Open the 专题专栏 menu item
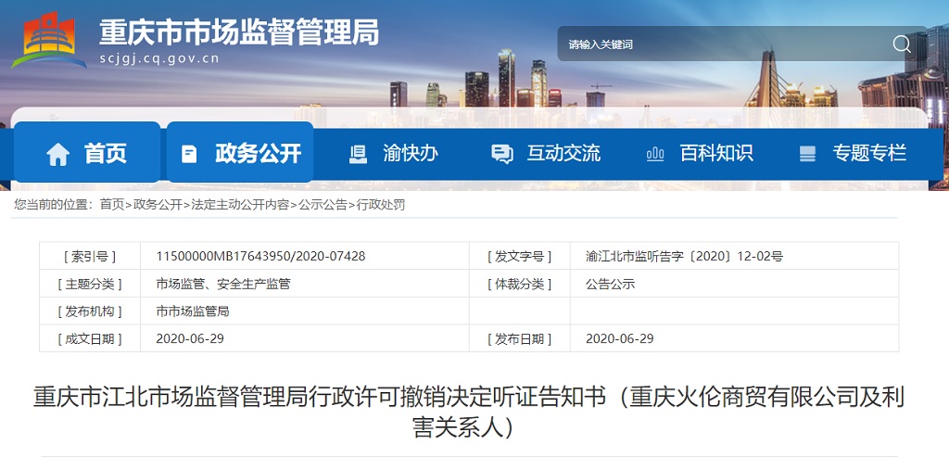 (869, 153)
